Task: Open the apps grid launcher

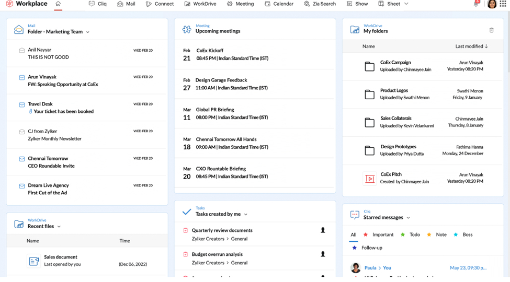Action: [x=503, y=4]
